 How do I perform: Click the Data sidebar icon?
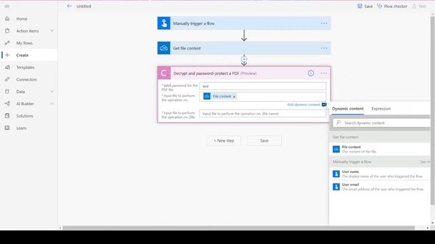tap(7, 91)
